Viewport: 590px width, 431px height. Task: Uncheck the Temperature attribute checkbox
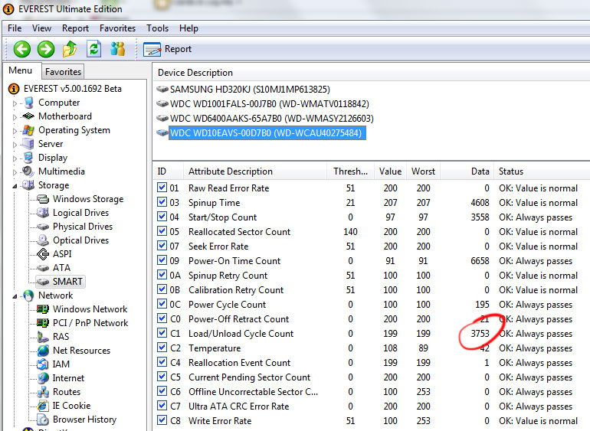coord(162,348)
